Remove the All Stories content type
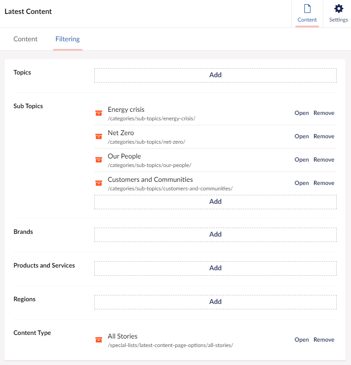The image size is (351, 365). click(324, 339)
